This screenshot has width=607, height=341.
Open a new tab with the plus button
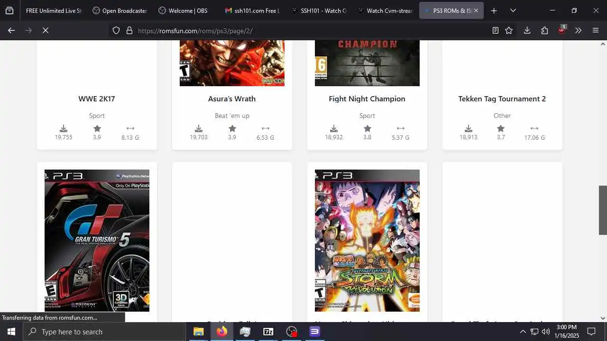click(494, 10)
